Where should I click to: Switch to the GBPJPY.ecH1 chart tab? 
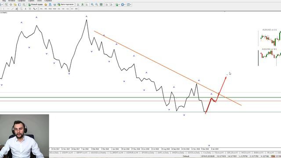82,153
